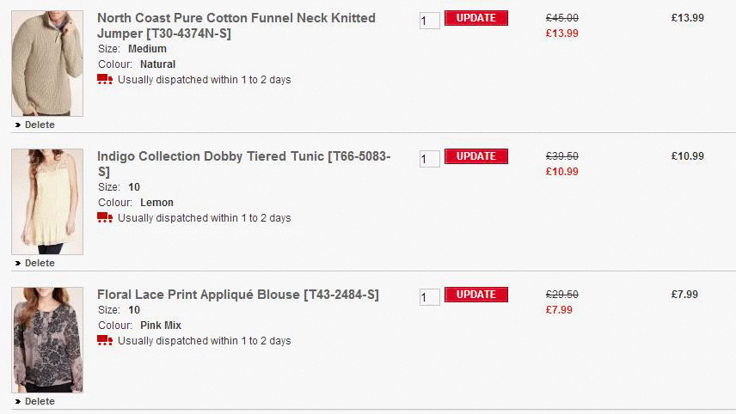This screenshot has width=736, height=414.
Task: Delete the North Coast jumper from the basket
Action: click(x=39, y=125)
